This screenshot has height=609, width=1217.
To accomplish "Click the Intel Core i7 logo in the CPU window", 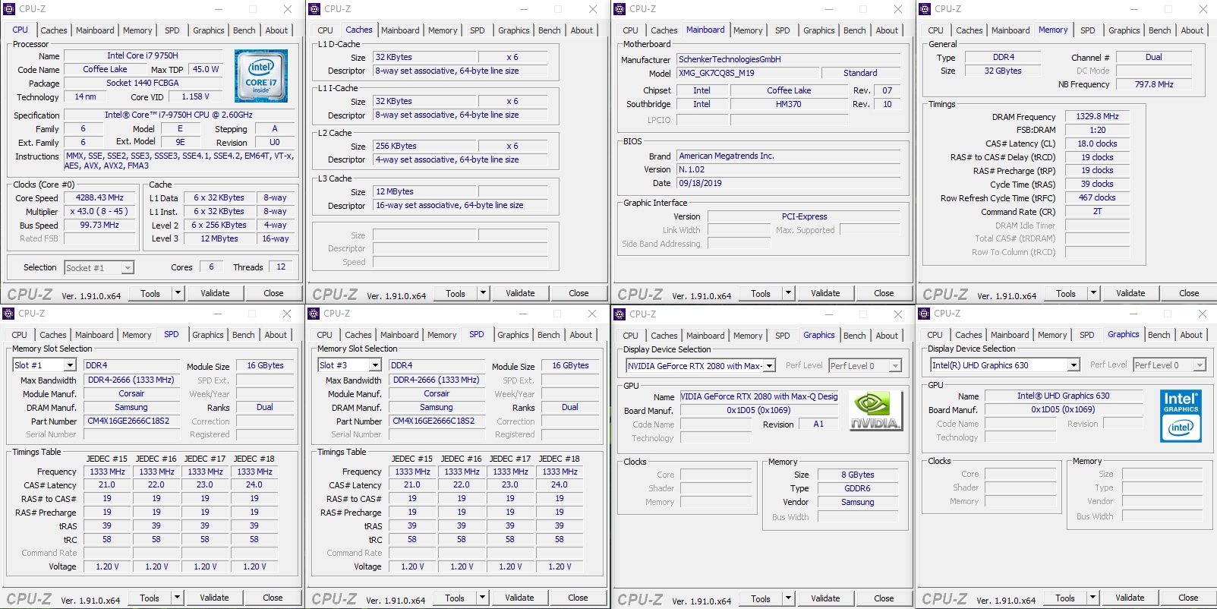I will coord(261,76).
